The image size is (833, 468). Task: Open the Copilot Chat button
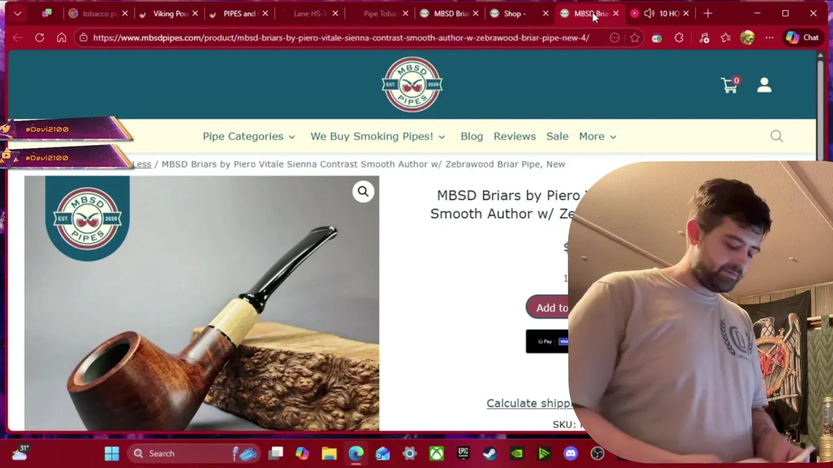click(802, 38)
